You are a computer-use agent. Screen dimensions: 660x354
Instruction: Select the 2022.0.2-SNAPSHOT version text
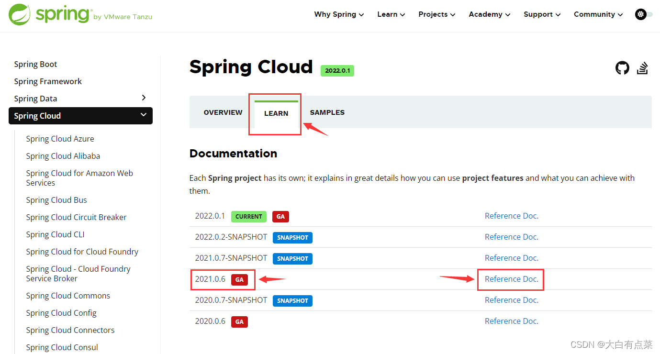231,237
